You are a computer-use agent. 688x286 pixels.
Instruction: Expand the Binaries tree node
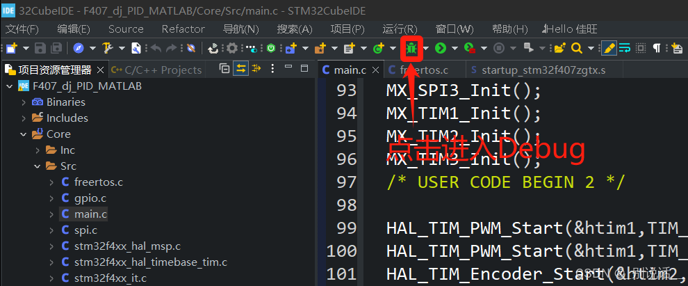24,102
